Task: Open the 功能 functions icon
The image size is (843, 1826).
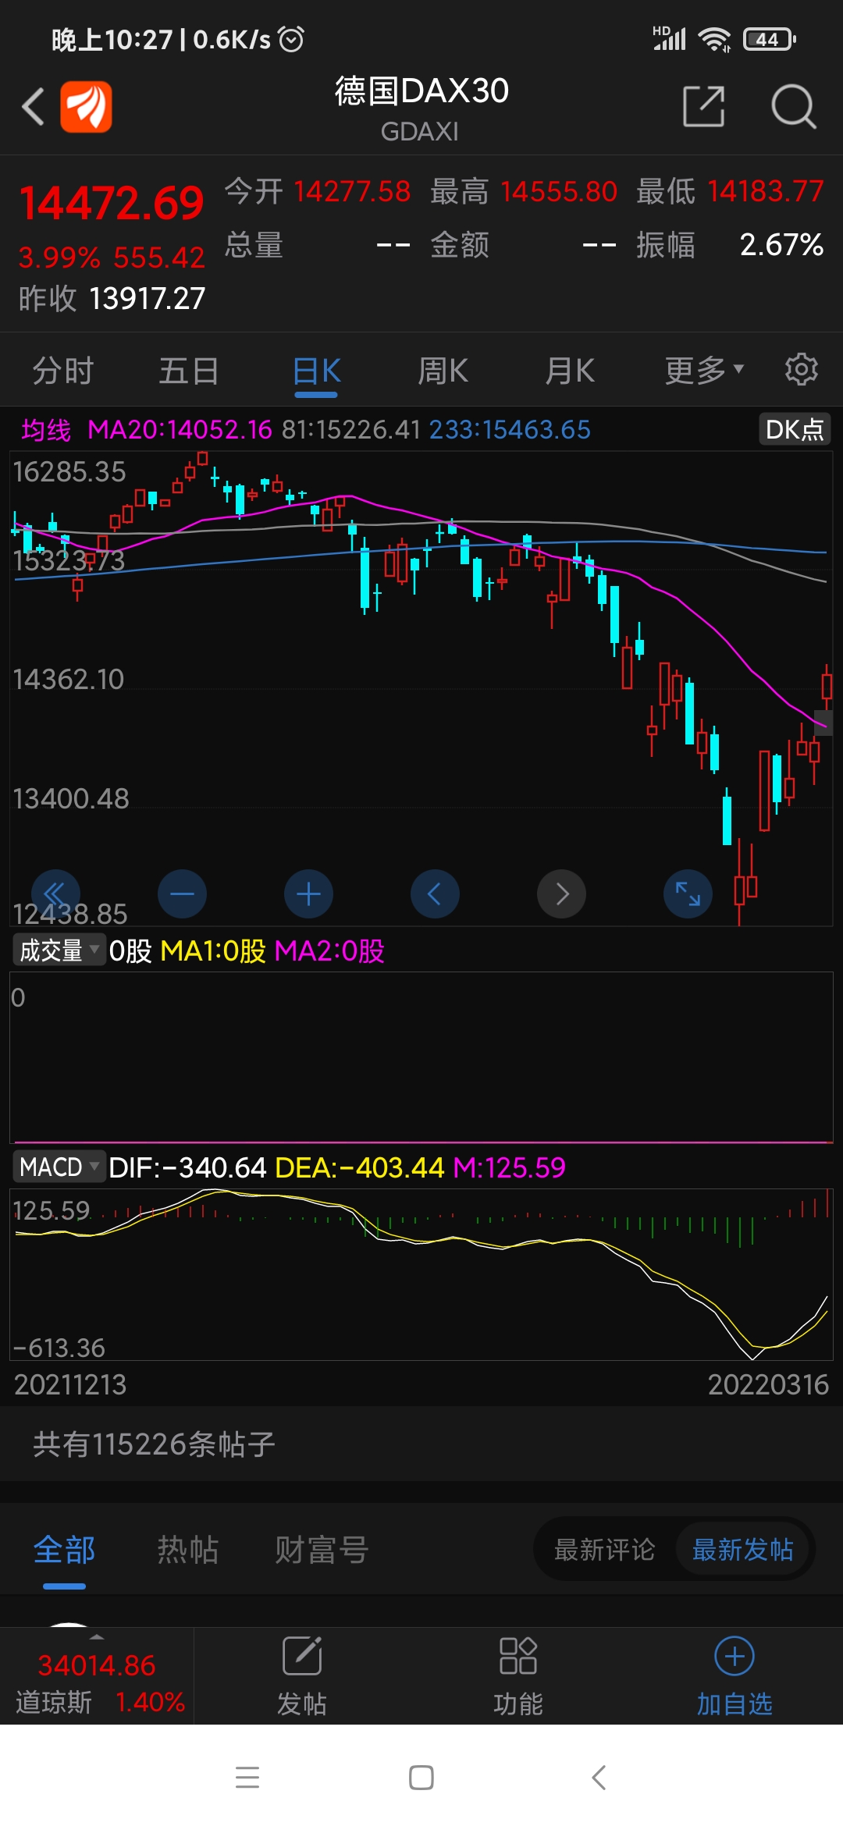Action: click(518, 1676)
